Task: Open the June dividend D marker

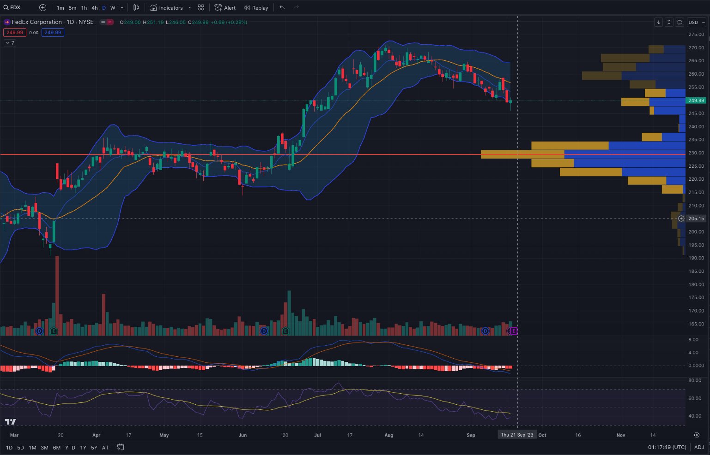Action: pyautogui.click(x=264, y=331)
